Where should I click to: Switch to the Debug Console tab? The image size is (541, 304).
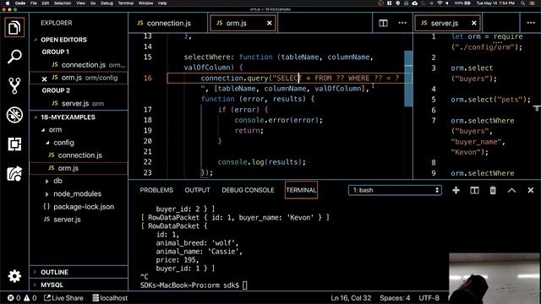pos(248,190)
